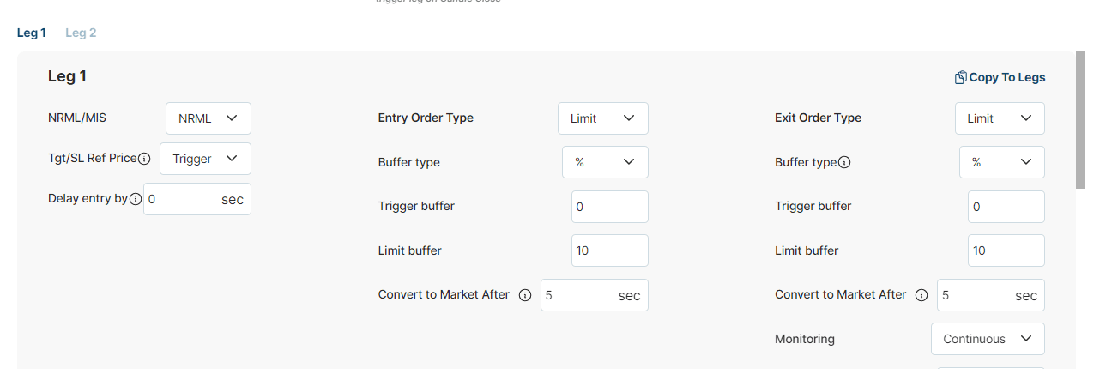
Task: Click info icon for exit Convert to Market After
Action: pyautogui.click(x=922, y=295)
